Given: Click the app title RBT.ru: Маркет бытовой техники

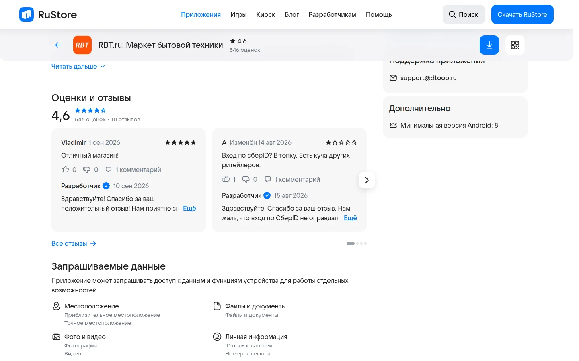Looking at the screenshot, I should 160,45.
